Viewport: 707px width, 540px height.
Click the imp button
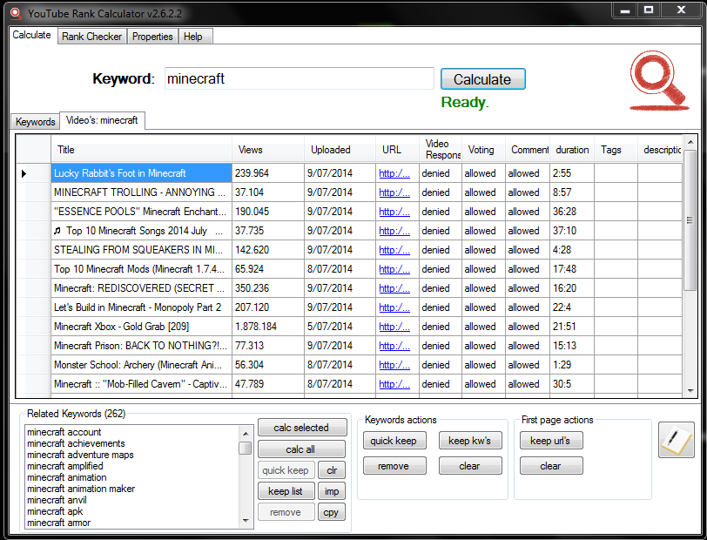pos(332,491)
